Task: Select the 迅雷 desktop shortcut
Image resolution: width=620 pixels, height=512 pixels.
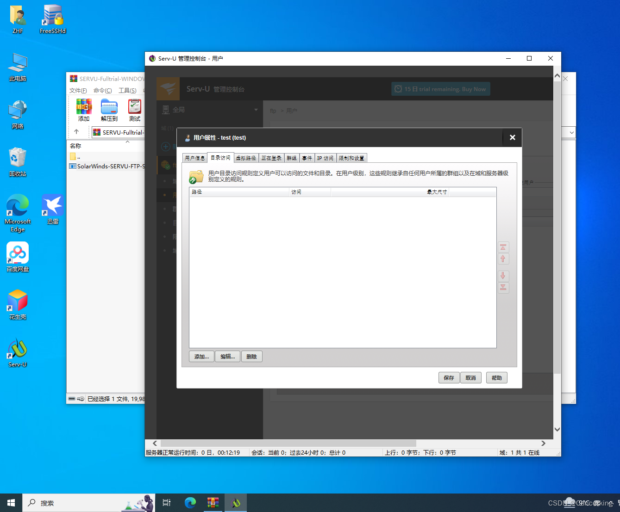Action: pos(53,210)
